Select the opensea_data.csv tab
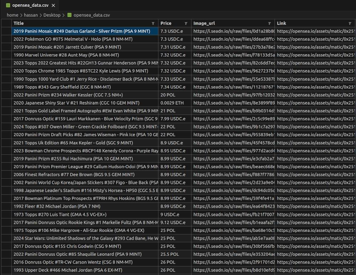Image resolution: width=356 pixels, height=275 pixels. (30, 6)
